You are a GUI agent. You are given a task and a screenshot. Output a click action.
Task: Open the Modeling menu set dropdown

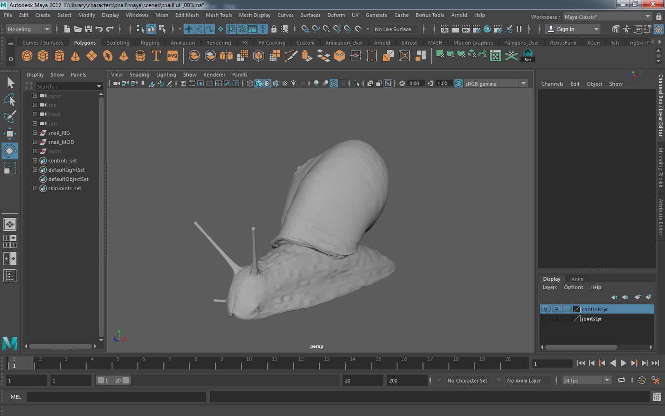(28, 29)
